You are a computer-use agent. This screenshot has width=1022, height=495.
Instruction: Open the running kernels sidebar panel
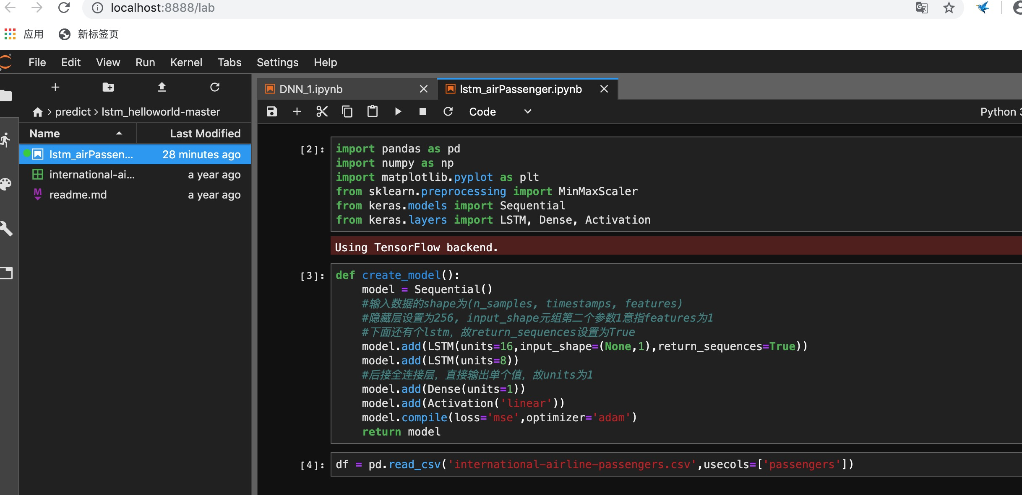coord(6,140)
